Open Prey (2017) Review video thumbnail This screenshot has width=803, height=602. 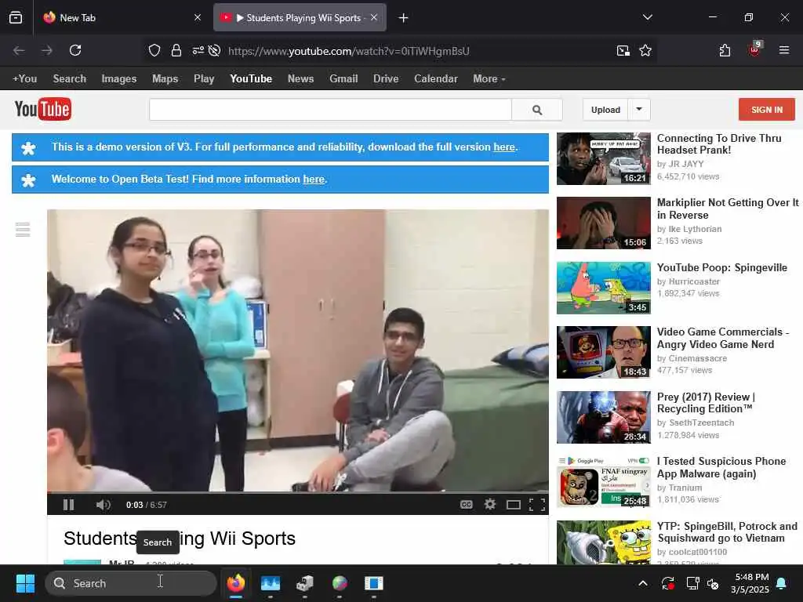click(x=603, y=417)
